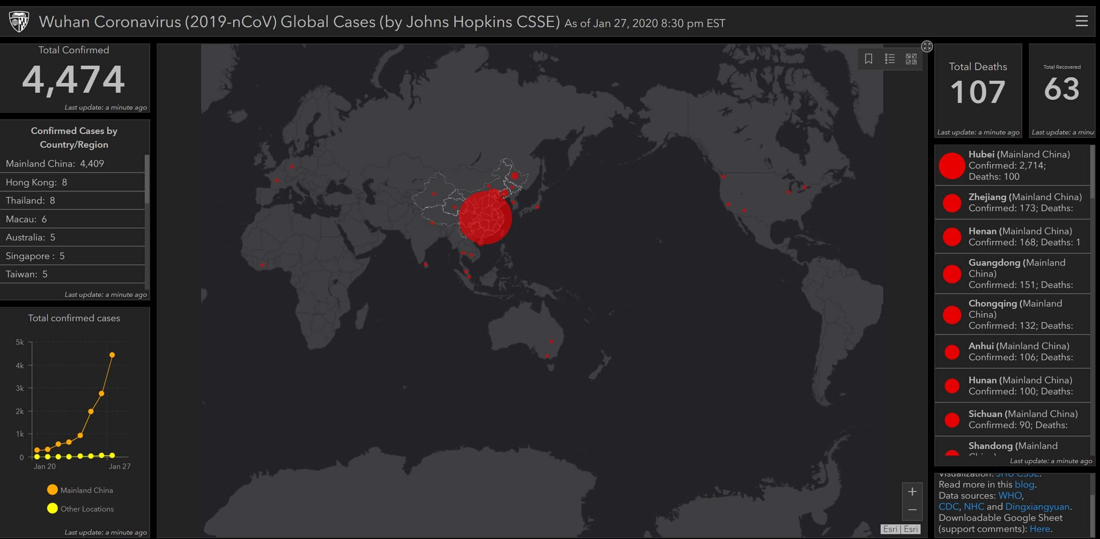The image size is (1100, 539).
Task: Select Hong Kong: 8 row
Action: click(x=72, y=182)
